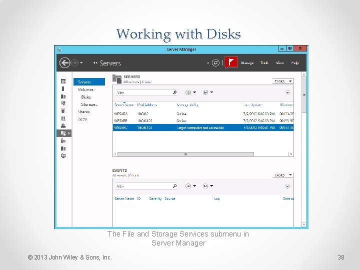The height and width of the screenshot is (270, 360).
Task: Click the vertical scrollbar thumb in main pane
Action: (304, 95)
